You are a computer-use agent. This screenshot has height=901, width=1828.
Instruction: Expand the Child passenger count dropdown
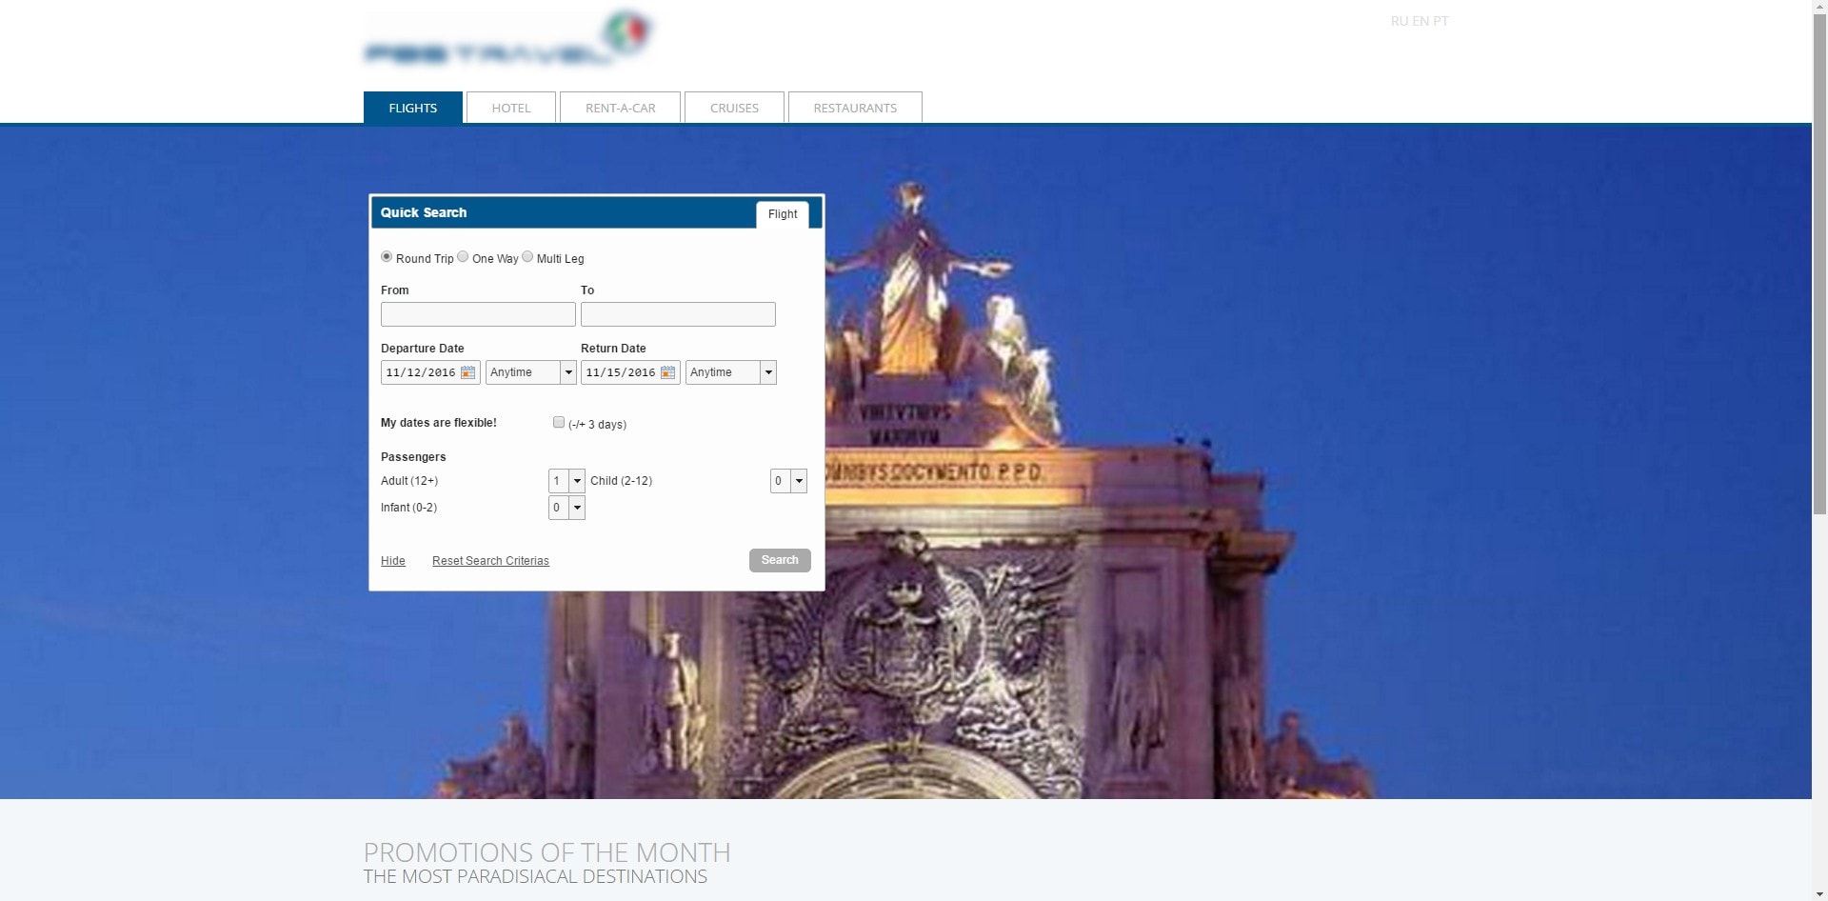pos(788,481)
